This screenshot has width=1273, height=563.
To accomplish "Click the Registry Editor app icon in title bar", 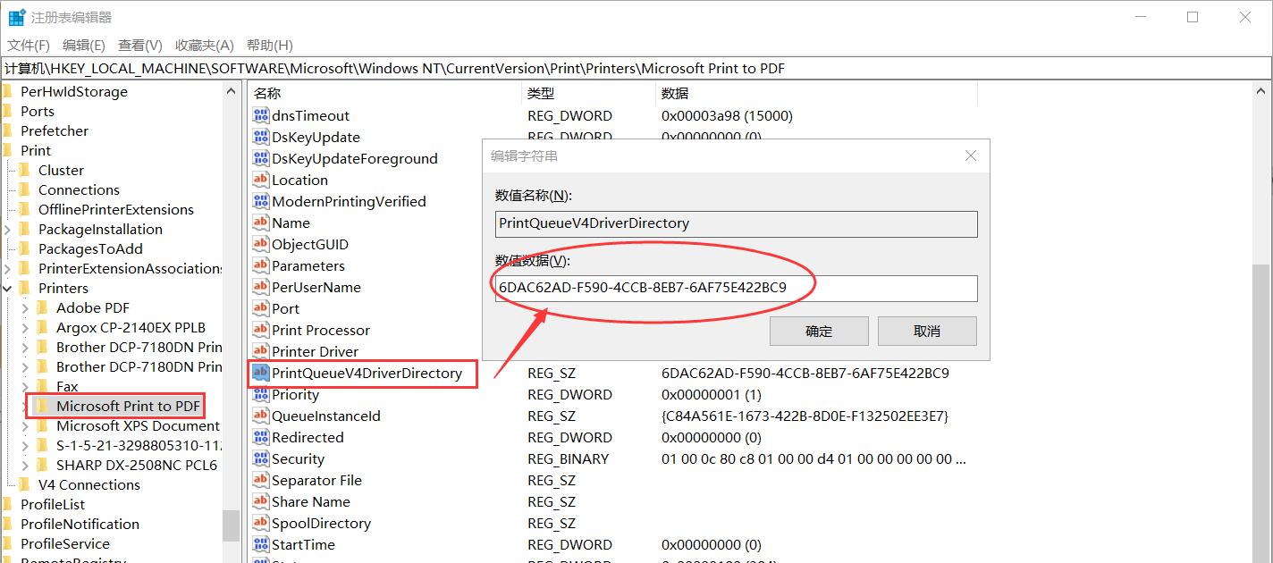I will [x=16, y=17].
